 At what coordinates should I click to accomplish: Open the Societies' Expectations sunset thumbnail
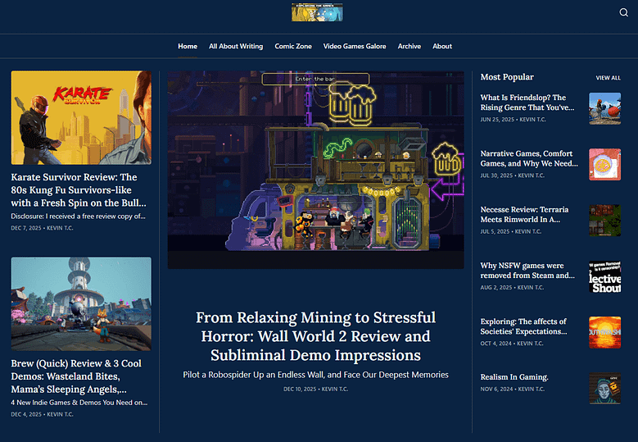[x=605, y=332]
